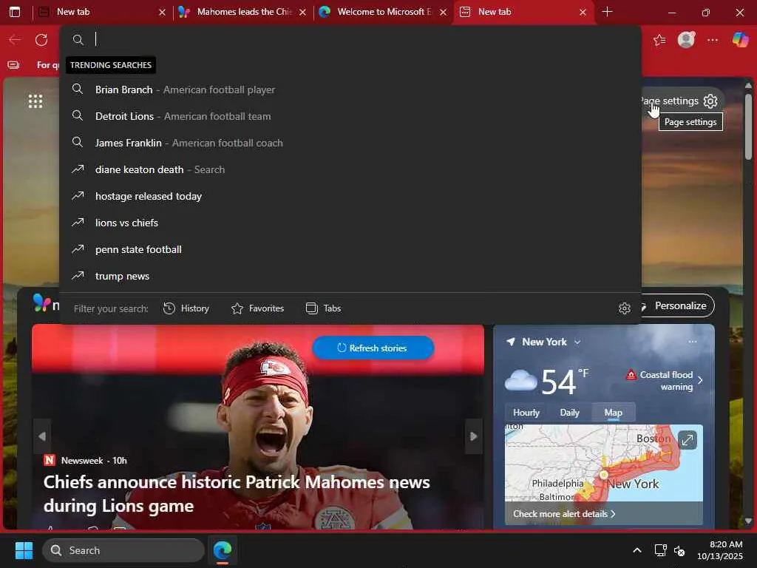
Task: Close the Mahomes leads the Chiefs tab
Action: [x=302, y=12]
